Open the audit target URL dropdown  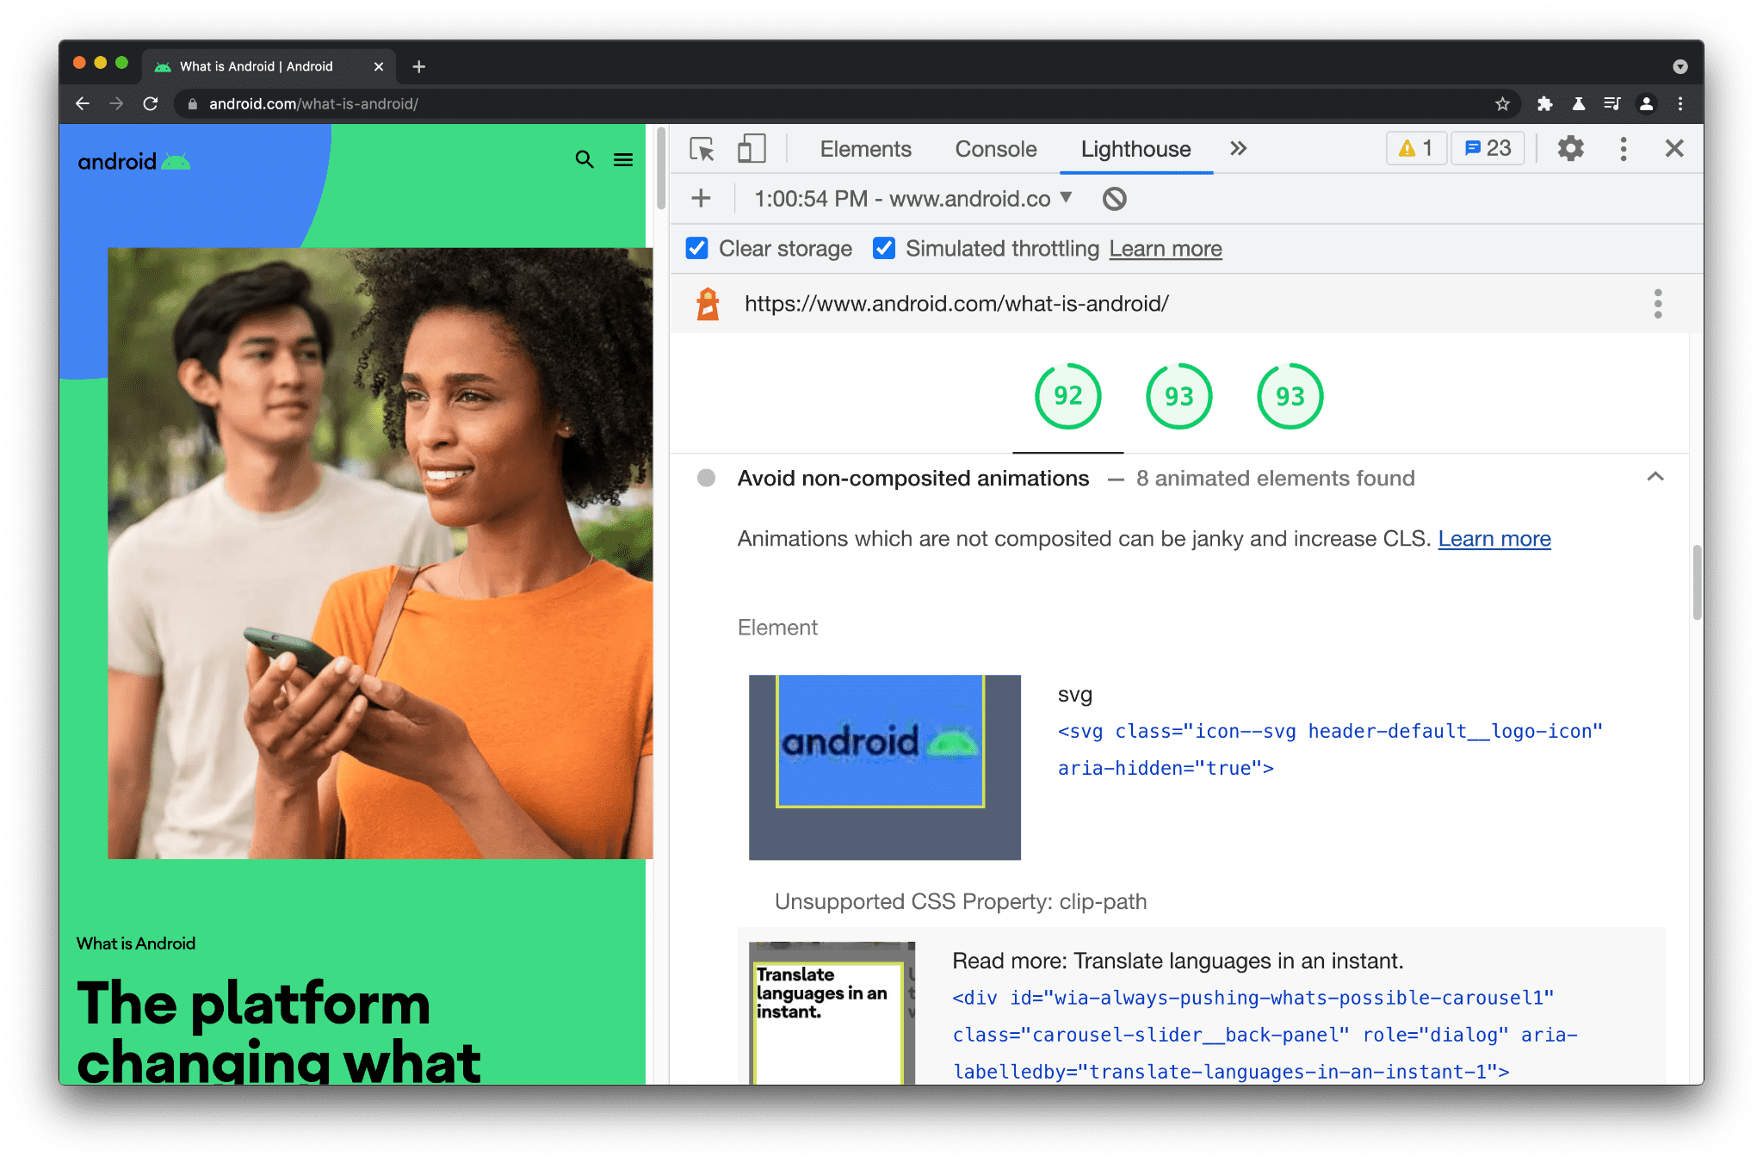(1065, 199)
